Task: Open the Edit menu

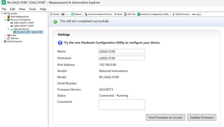Action: (13, 9)
